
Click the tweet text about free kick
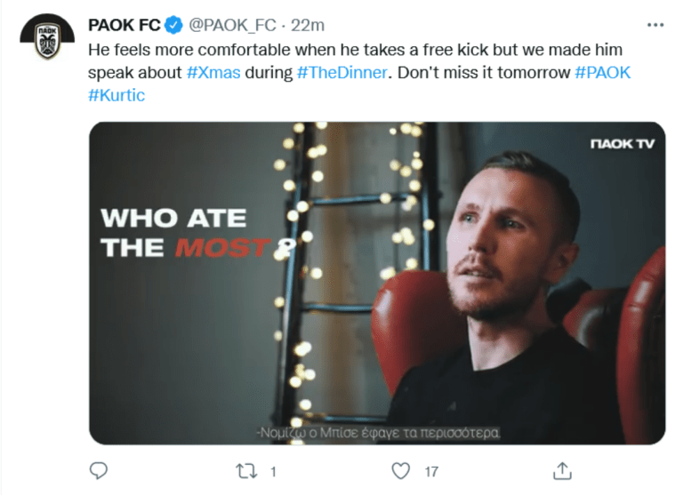pos(356,49)
